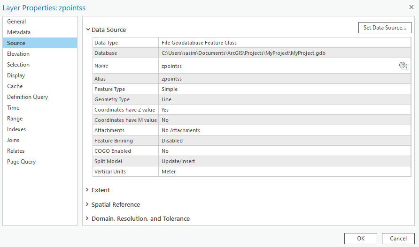Open the General tab

click(x=16, y=22)
